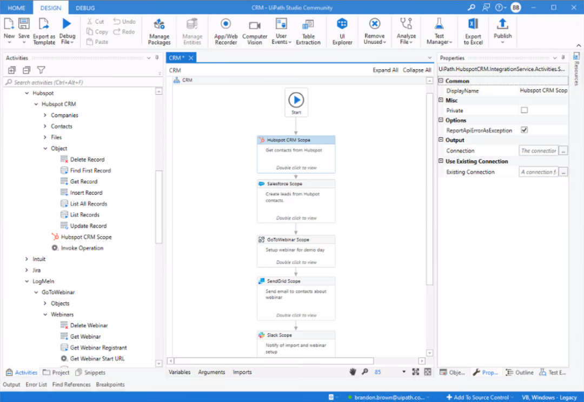Open the Arguments tab

click(211, 372)
